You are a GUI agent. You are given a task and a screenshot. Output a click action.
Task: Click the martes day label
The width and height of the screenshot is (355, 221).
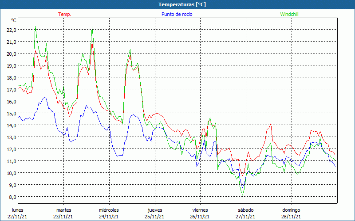pos(63,210)
